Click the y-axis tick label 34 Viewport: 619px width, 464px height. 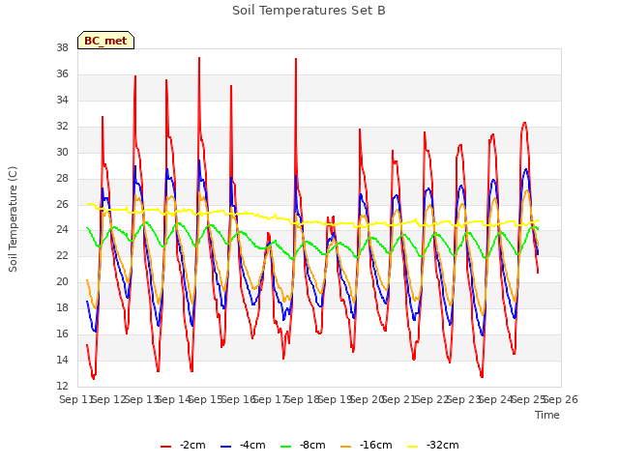point(62,101)
